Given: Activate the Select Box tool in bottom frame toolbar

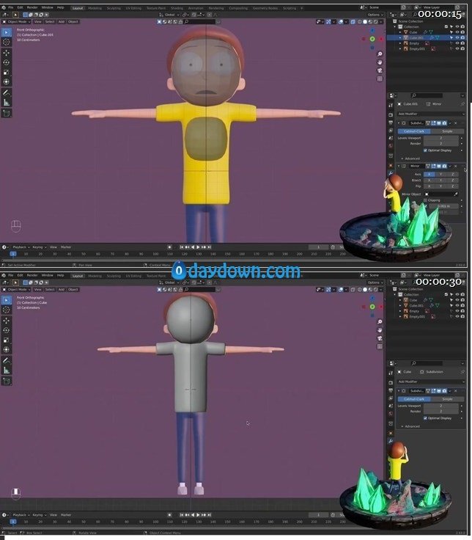Looking at the screenshot, I should click(x=6, y=300).
